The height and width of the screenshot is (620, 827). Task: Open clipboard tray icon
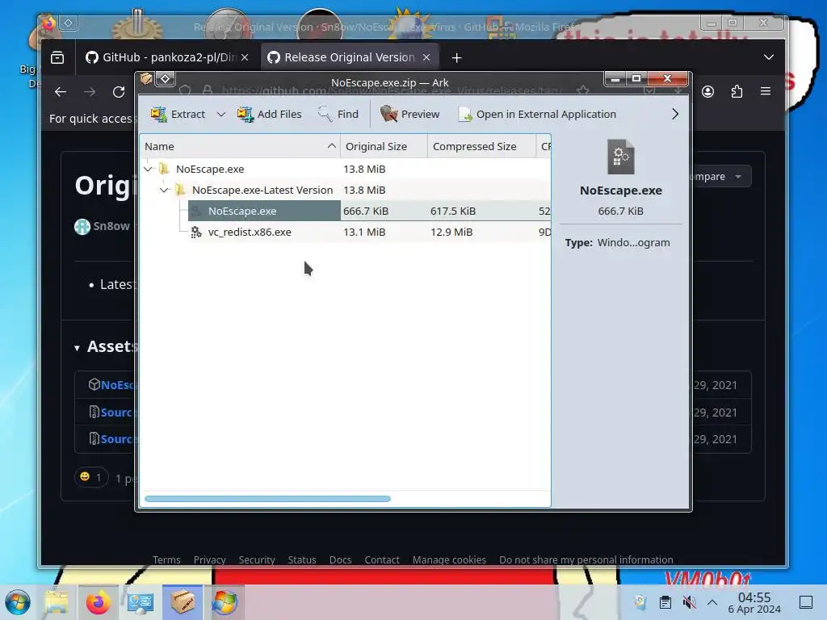(665, 602)
